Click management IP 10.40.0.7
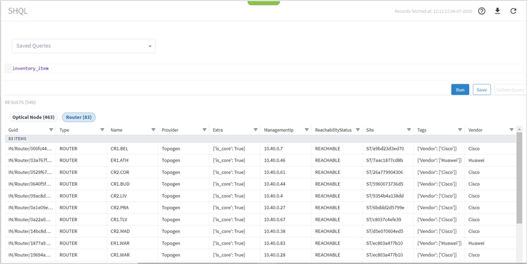This screenshot has width=527, height=264. pyautogui.click(x=273, y=149)
